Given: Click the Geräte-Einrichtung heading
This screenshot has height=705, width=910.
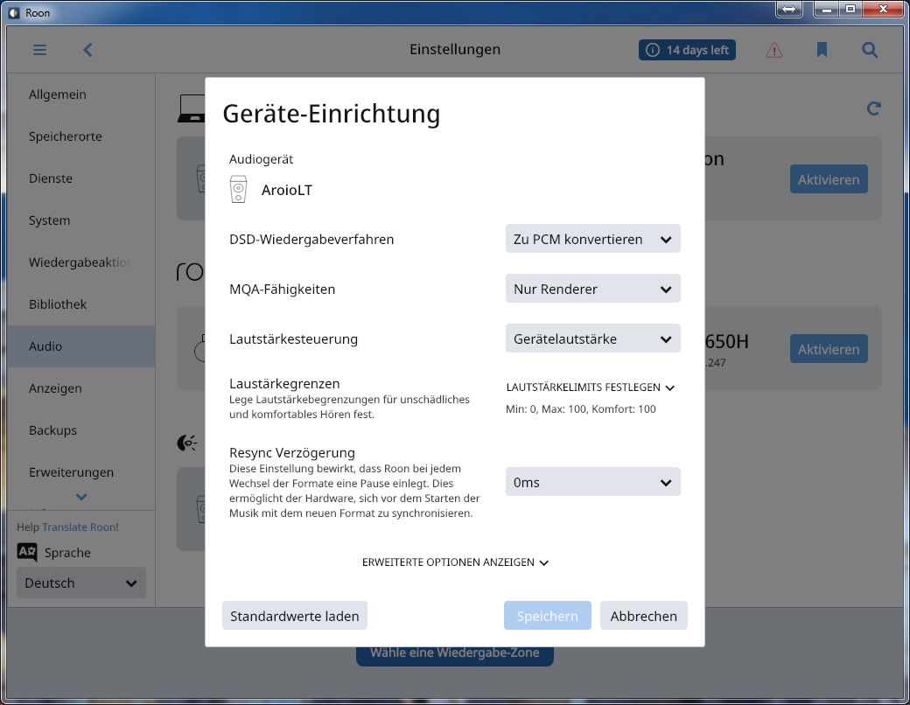Looking at the screenshot, I should (x=332, y=114).
